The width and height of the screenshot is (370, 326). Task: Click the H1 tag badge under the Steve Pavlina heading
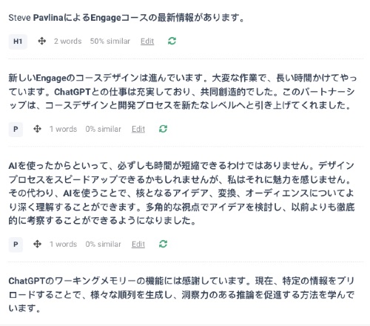[18, 41]
